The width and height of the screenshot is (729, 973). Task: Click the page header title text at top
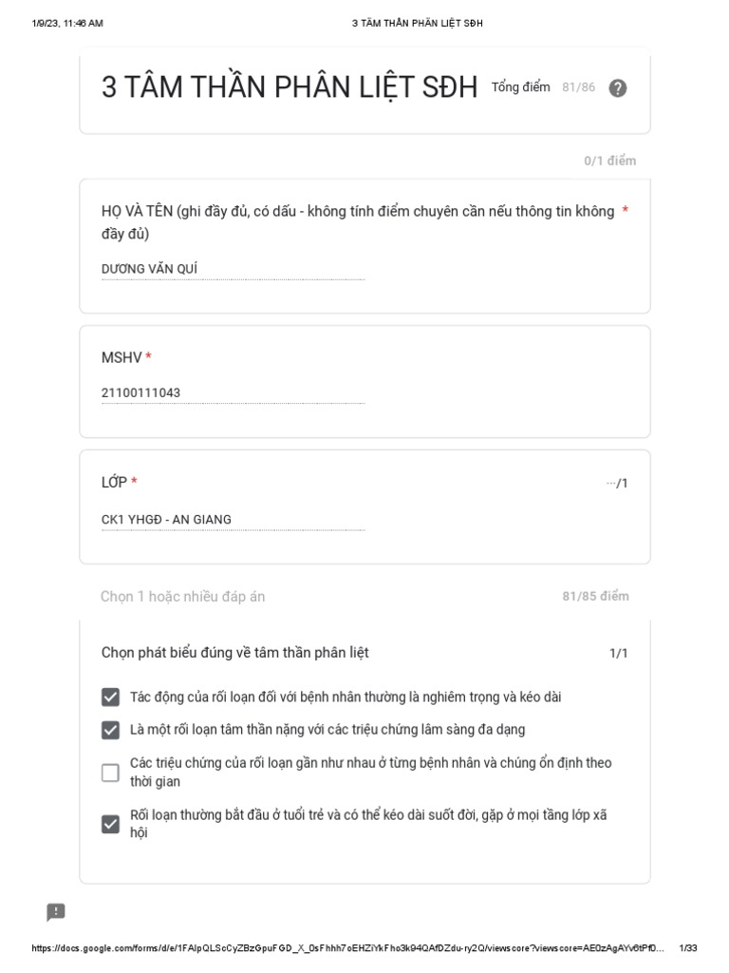(x=418, y=23)
